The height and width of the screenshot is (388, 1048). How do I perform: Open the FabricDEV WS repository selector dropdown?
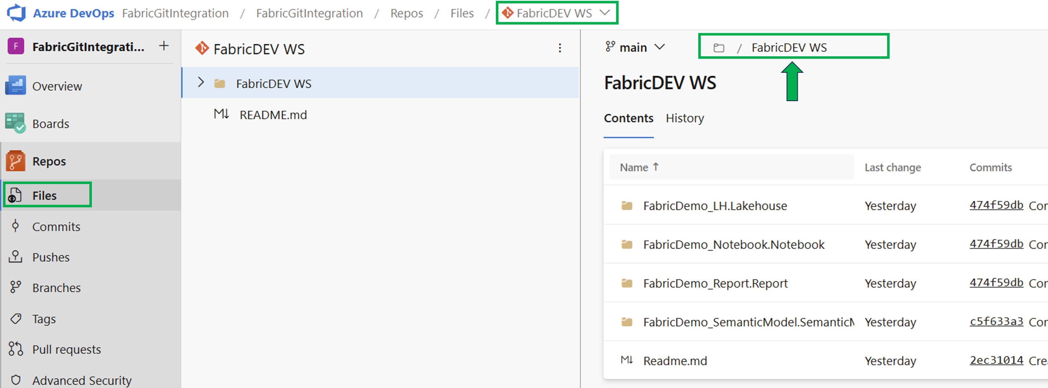tap(556, 13)
